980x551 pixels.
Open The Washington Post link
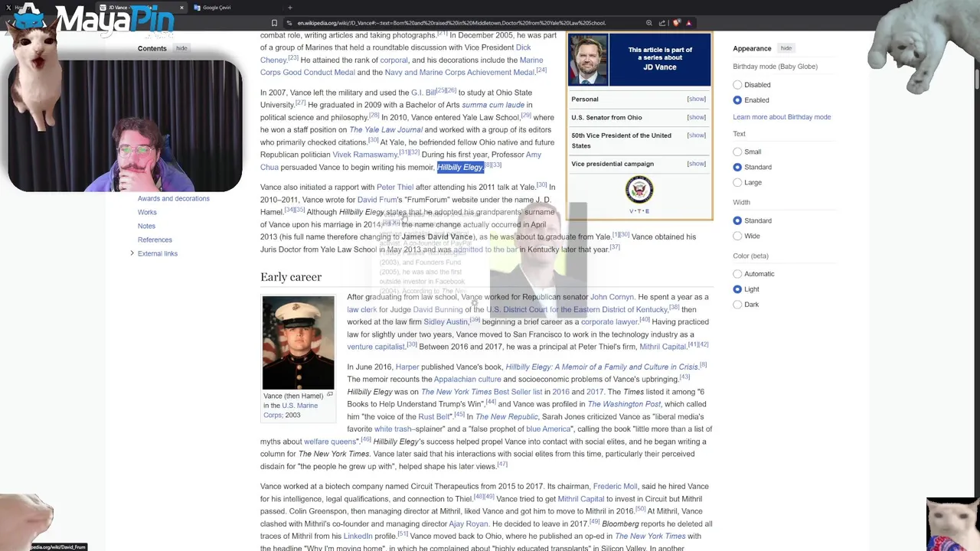(x=624, y=404)
